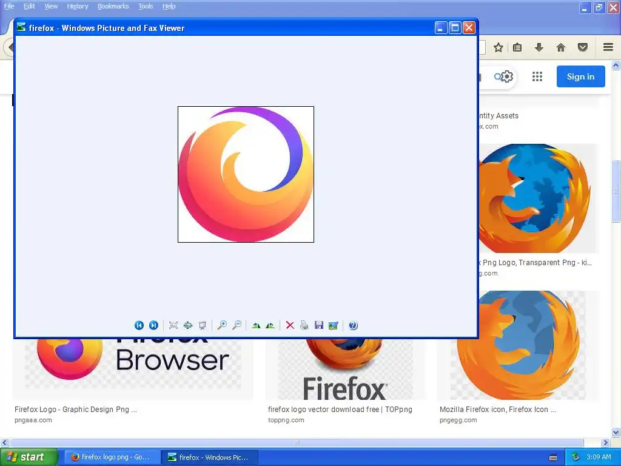Open Firefox downloads arrow icon
Viewport: 621px width, 466px height.
(539, 47)
